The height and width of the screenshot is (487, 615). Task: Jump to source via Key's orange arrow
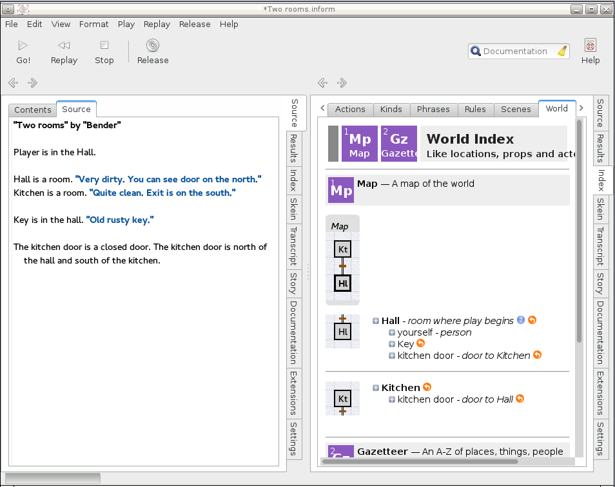click(x=421, y=344)
